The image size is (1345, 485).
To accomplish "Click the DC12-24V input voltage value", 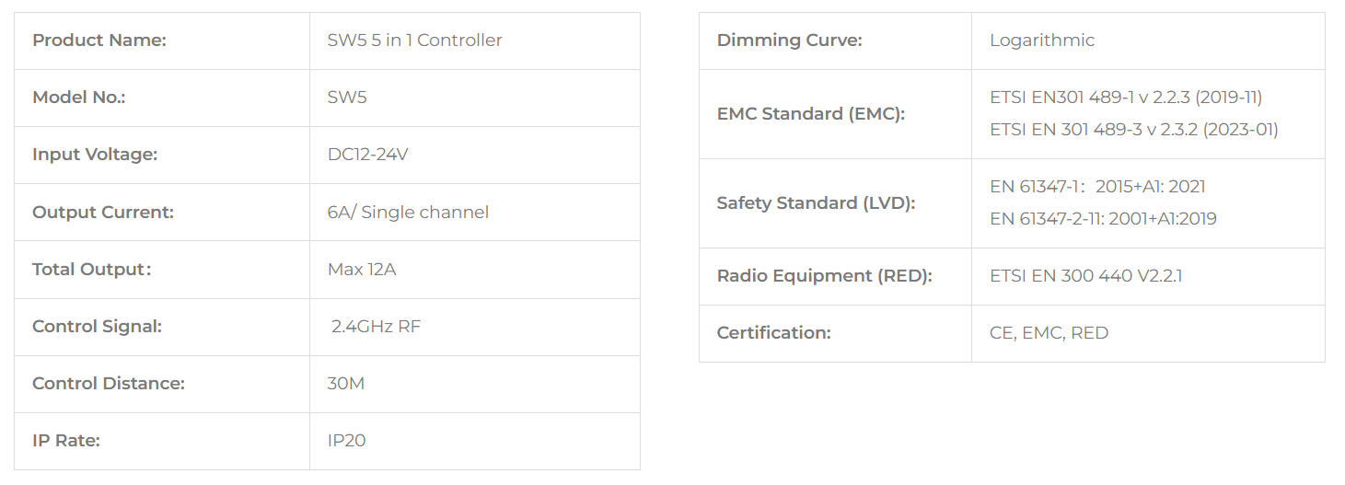I will click(367, 155).
